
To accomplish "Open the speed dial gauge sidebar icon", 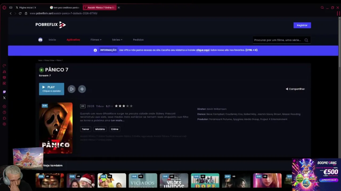I will [x=4, y=66].
